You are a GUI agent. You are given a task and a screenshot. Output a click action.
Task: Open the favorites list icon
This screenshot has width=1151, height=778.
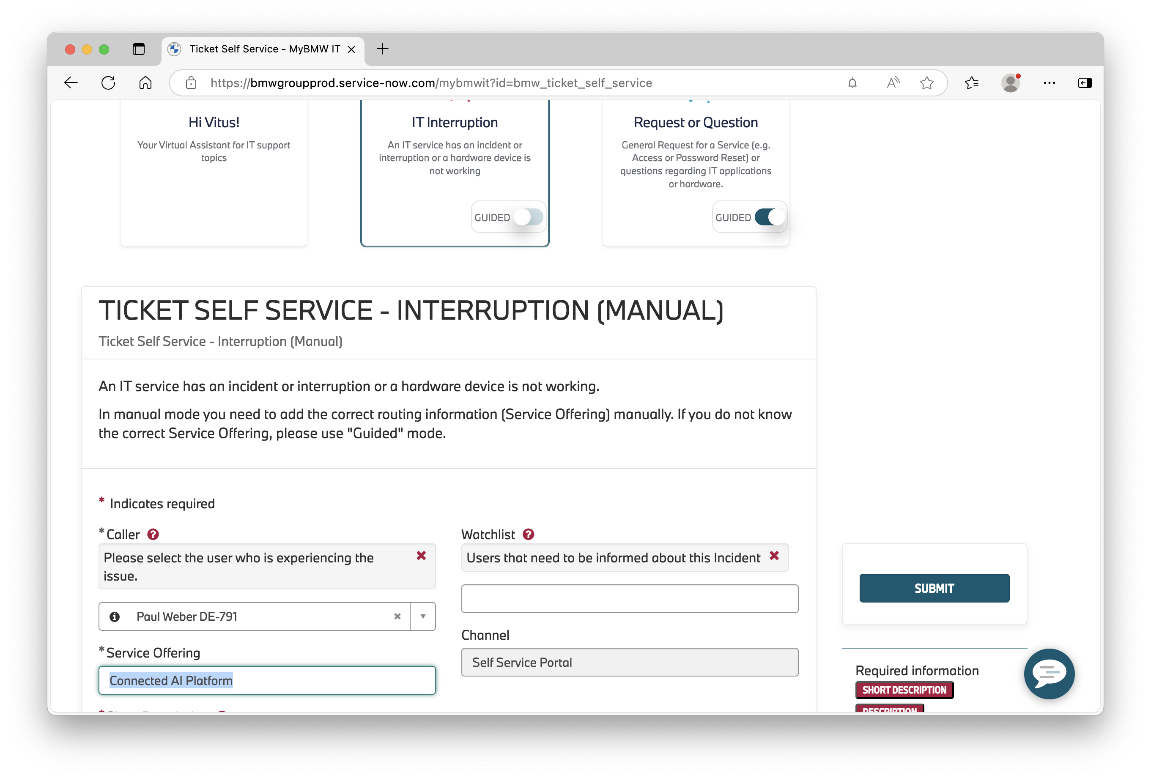[x=972, y=83]
